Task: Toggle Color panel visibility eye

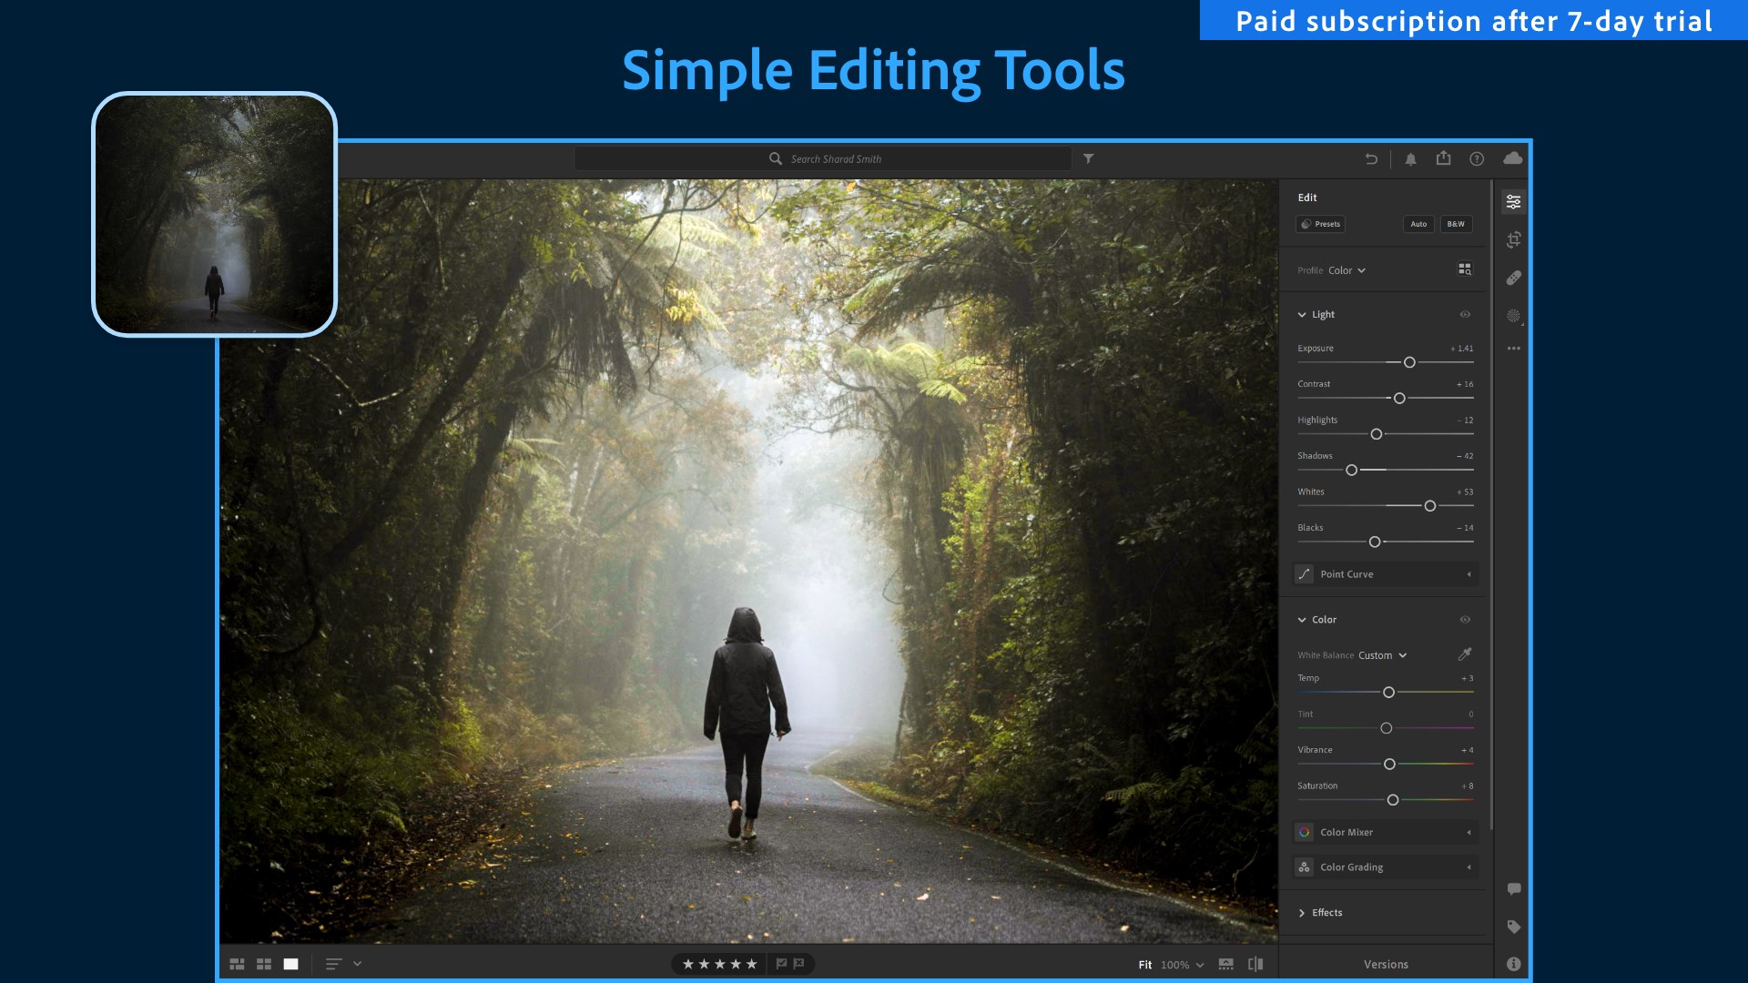Action: coord(1465,620)
